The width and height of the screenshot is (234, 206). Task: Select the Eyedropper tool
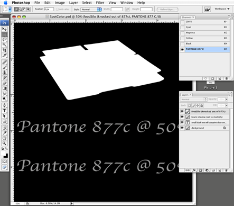pos(4,133)
